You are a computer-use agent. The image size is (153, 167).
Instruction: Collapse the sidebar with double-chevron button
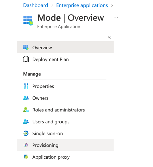tap(109, 37)
